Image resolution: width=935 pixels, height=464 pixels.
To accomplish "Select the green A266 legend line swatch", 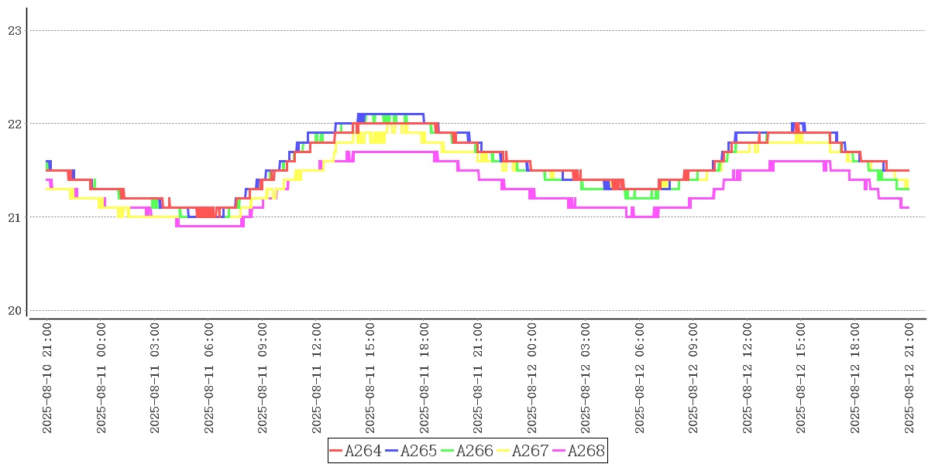I will pyautogui.click(x=448, y=451).
